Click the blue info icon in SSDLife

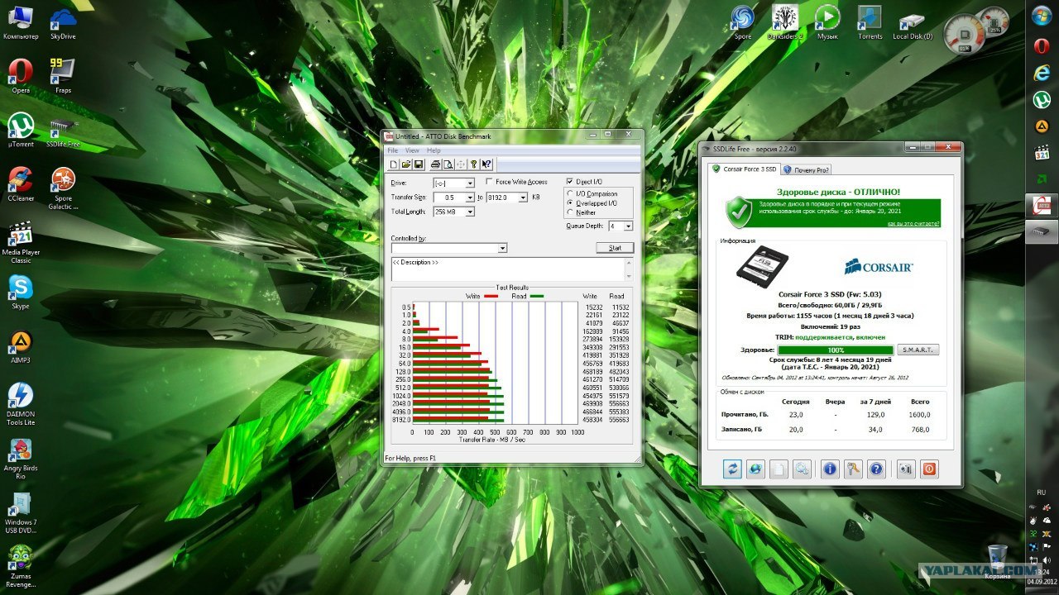coord(830,469)
